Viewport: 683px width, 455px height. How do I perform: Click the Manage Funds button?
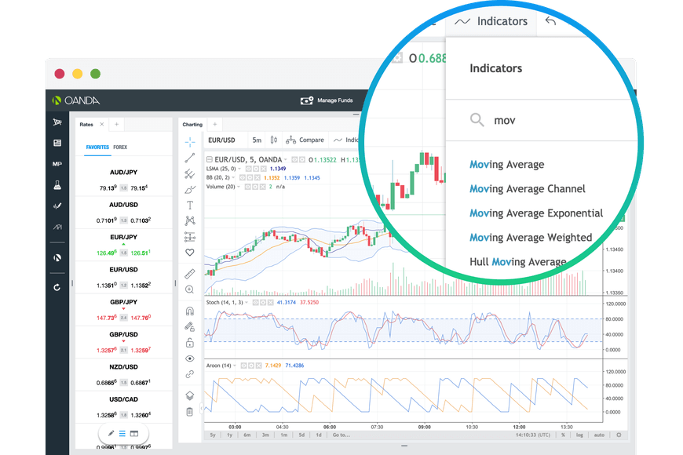tap(327, 100)
